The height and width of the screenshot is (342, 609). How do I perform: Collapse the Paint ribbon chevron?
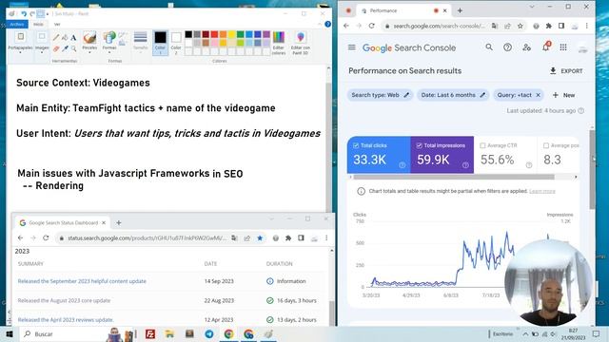tap(320, 24)
